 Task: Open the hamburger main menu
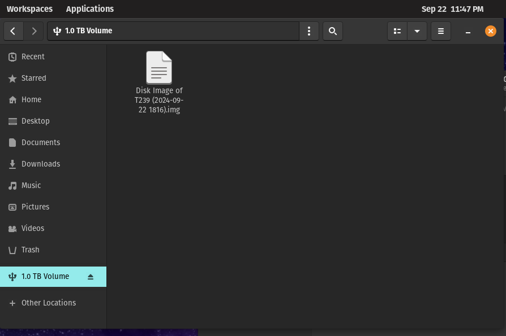coord(441,31)
